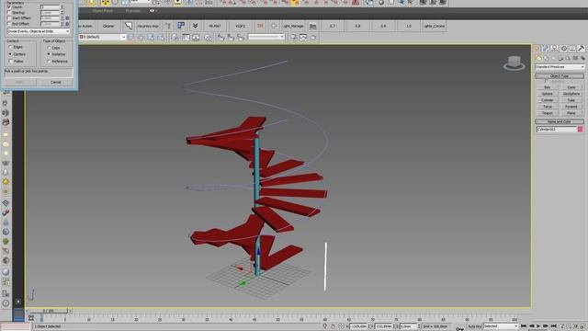The image size is (588, 331).
Task: Open the Populate ribbon tab
Action: coord(132,11)
